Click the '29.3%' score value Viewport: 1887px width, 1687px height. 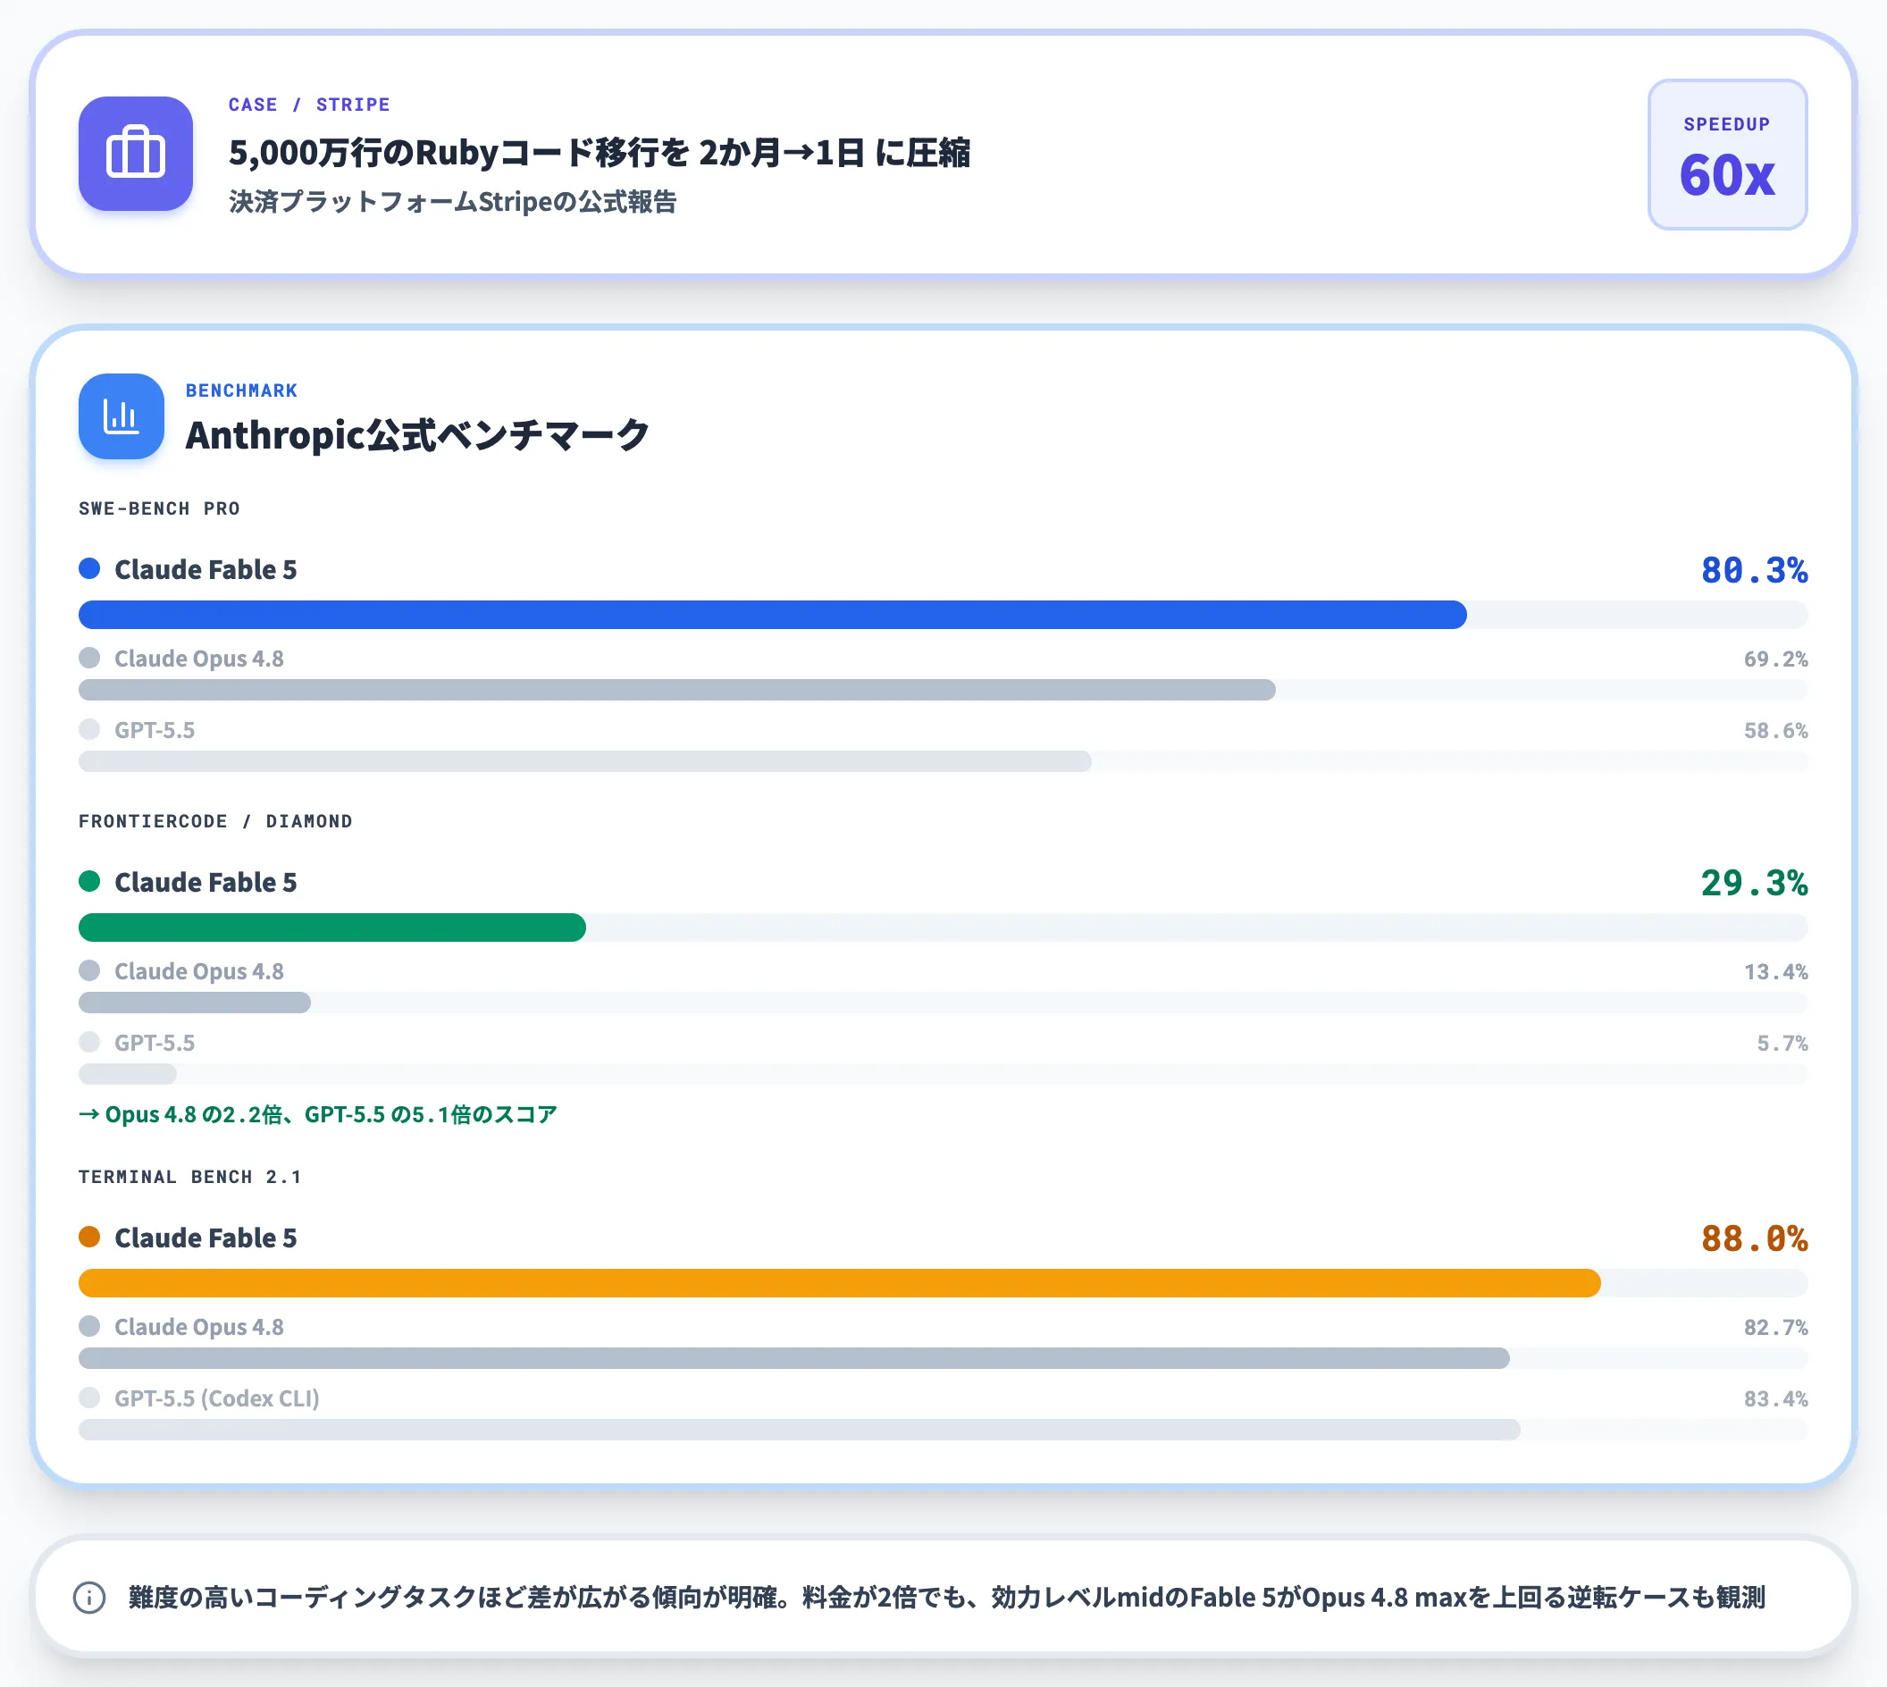(1754, 883)
